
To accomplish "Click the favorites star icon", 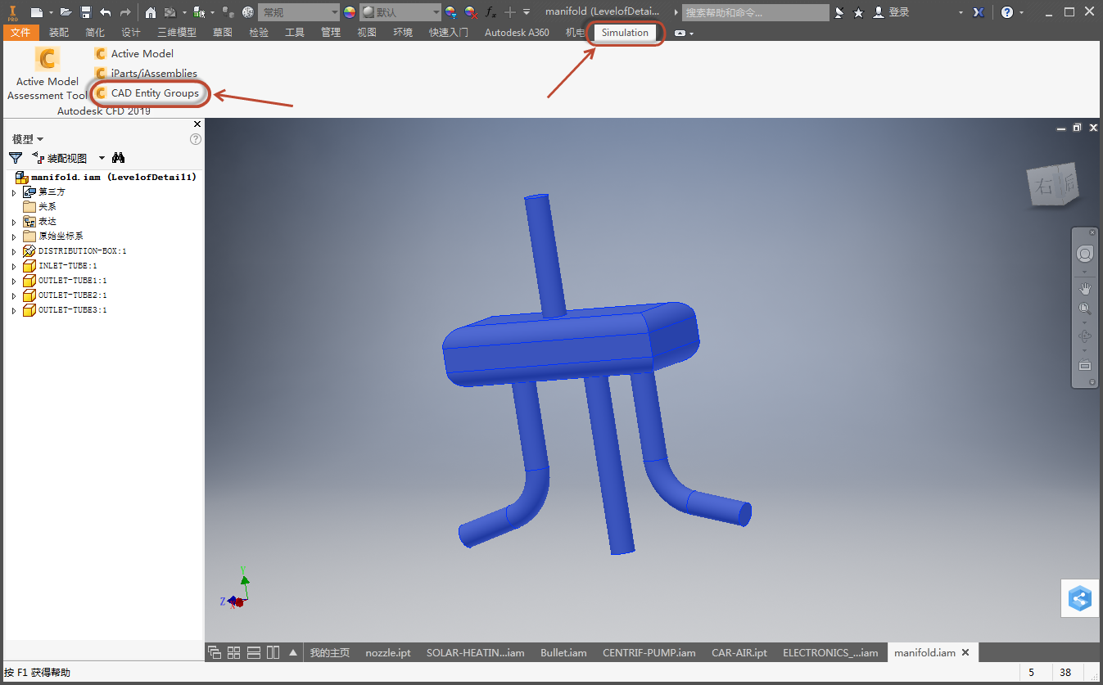I will coord(858,12).
